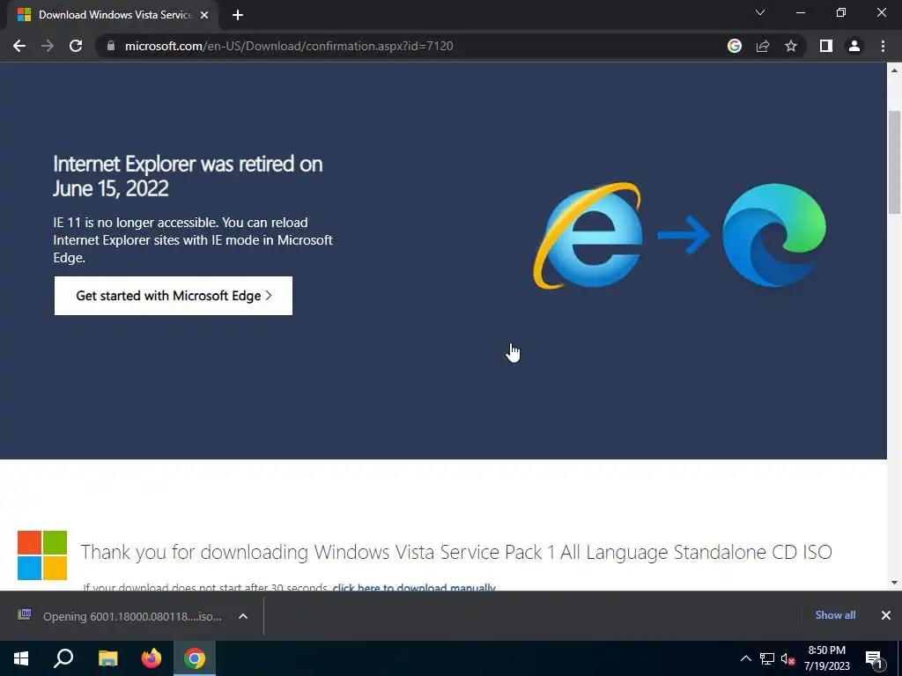Toggle the browser side panel
The height and width of the screenshot is (676, 902).
826,46
